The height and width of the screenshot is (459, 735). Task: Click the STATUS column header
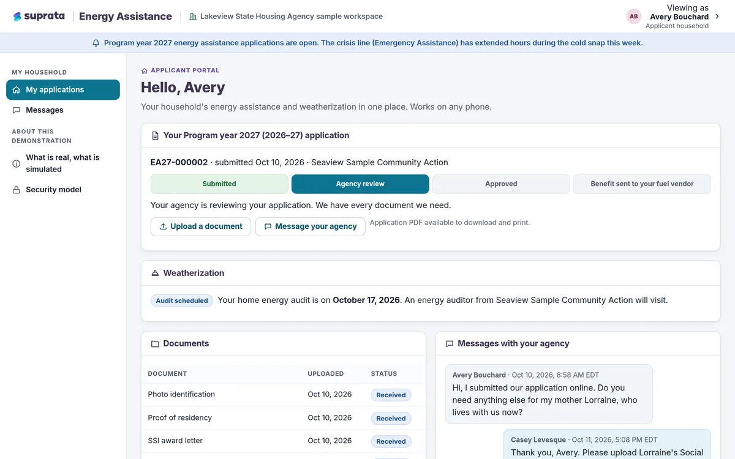tap(384, 373)
